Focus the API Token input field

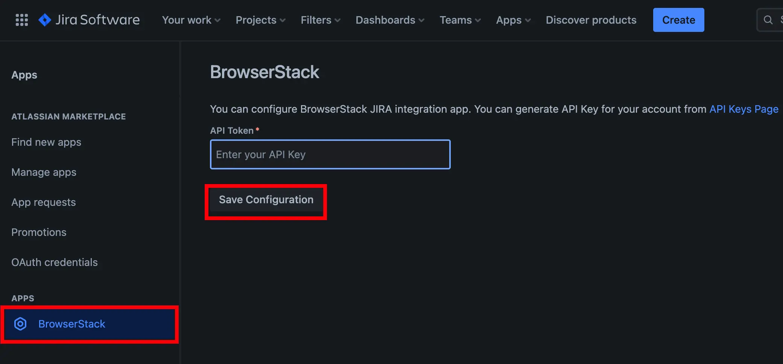pos(330,154)
